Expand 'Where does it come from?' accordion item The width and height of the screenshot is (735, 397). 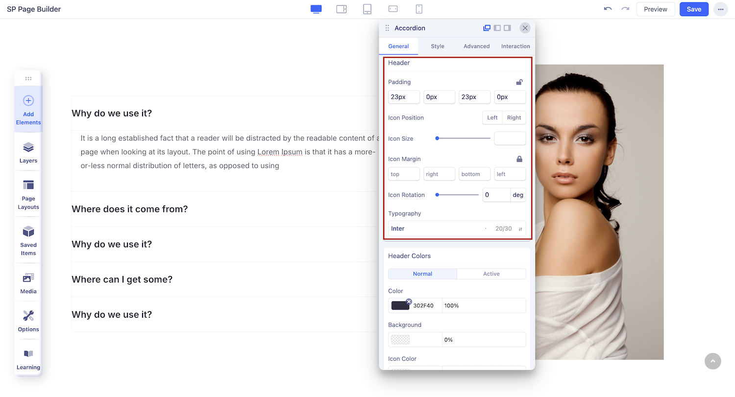tap(130, 209)
